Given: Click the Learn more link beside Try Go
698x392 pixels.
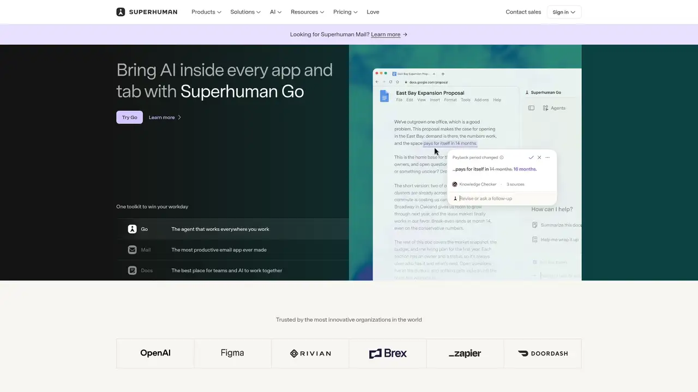Looking at the screenshot, I should point(165,117).
